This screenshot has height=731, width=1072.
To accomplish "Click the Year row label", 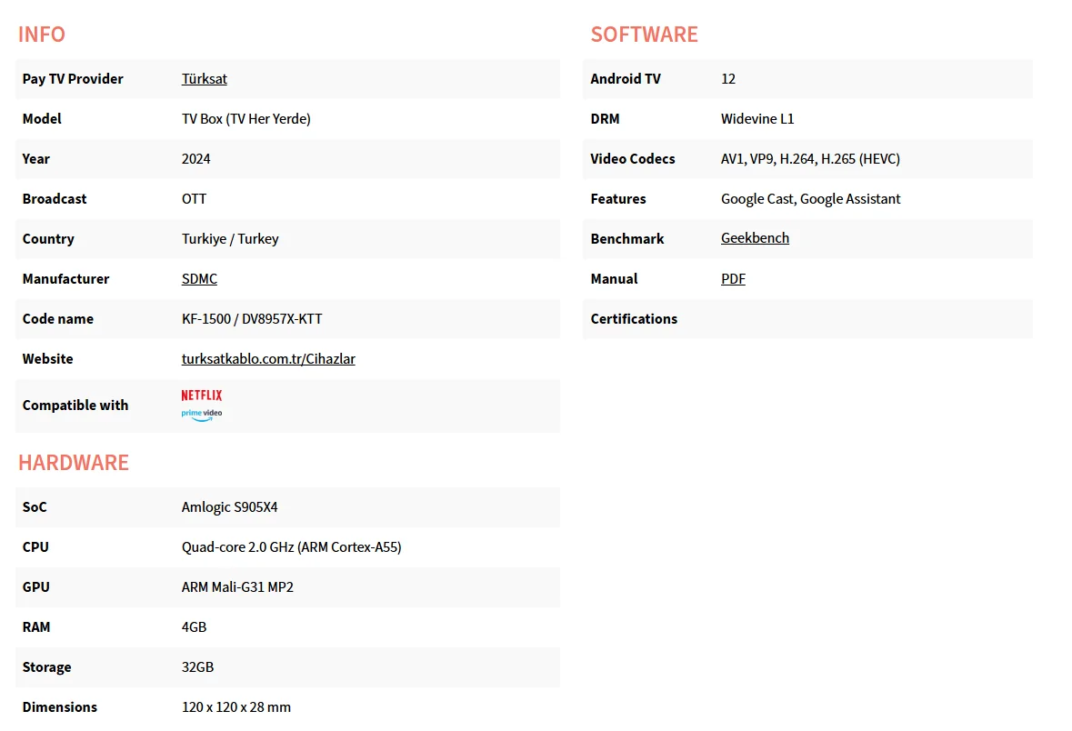I will (x=35, y=158).
